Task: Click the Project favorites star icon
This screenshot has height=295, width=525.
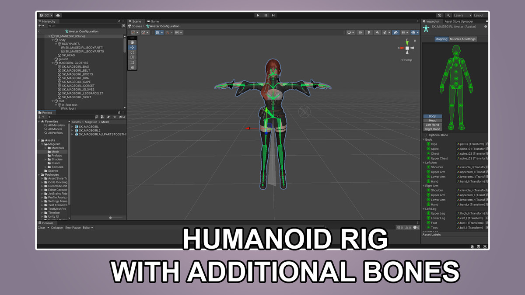Action: tap(115, 117)
